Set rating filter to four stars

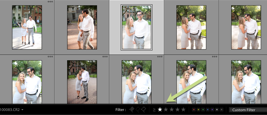click(177, 109)
